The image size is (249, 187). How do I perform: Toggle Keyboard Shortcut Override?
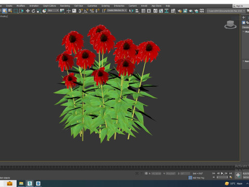point(74,11)
